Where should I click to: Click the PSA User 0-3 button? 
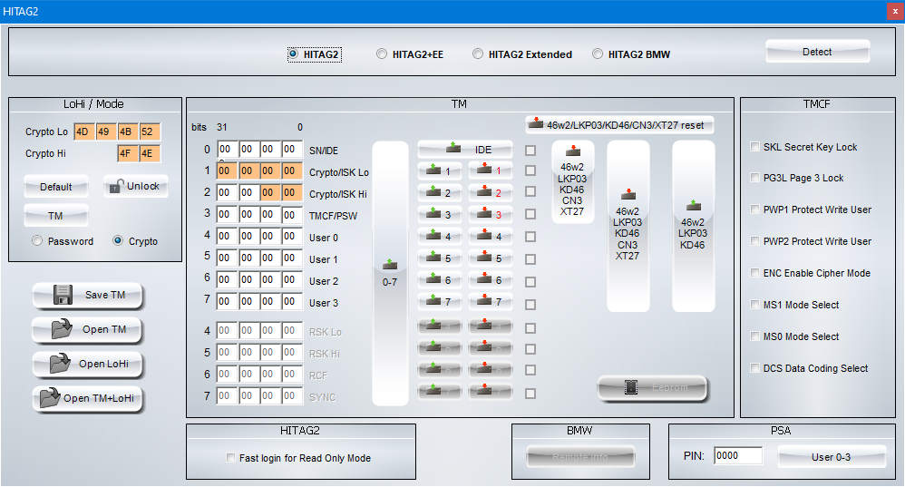coord(832,457)
